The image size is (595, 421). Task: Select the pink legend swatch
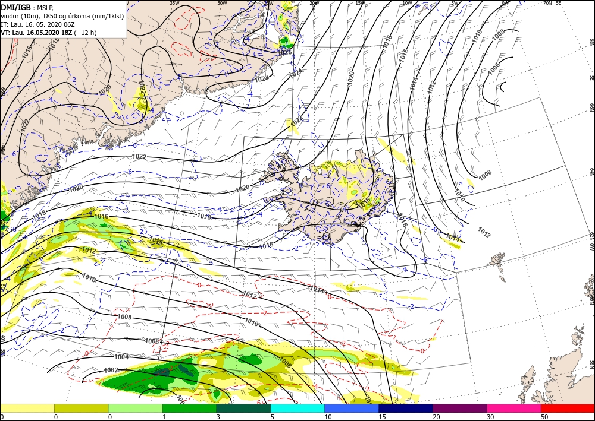click(x=514, y=408)
